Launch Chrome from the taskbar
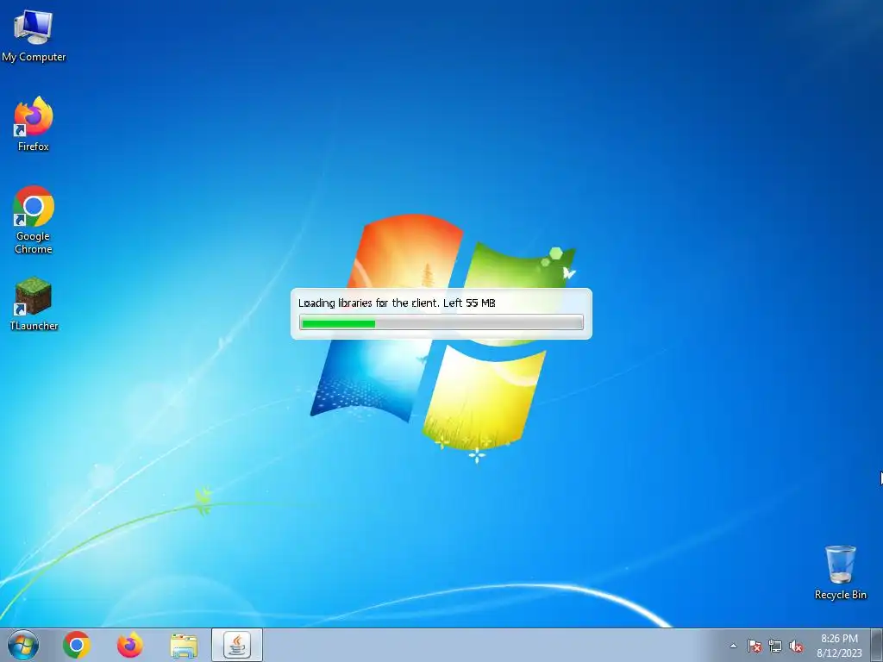The width and height of the screenshot is (883, 662). coord(77,645)
